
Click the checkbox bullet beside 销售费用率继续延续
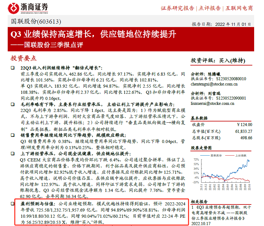(13, 135)
